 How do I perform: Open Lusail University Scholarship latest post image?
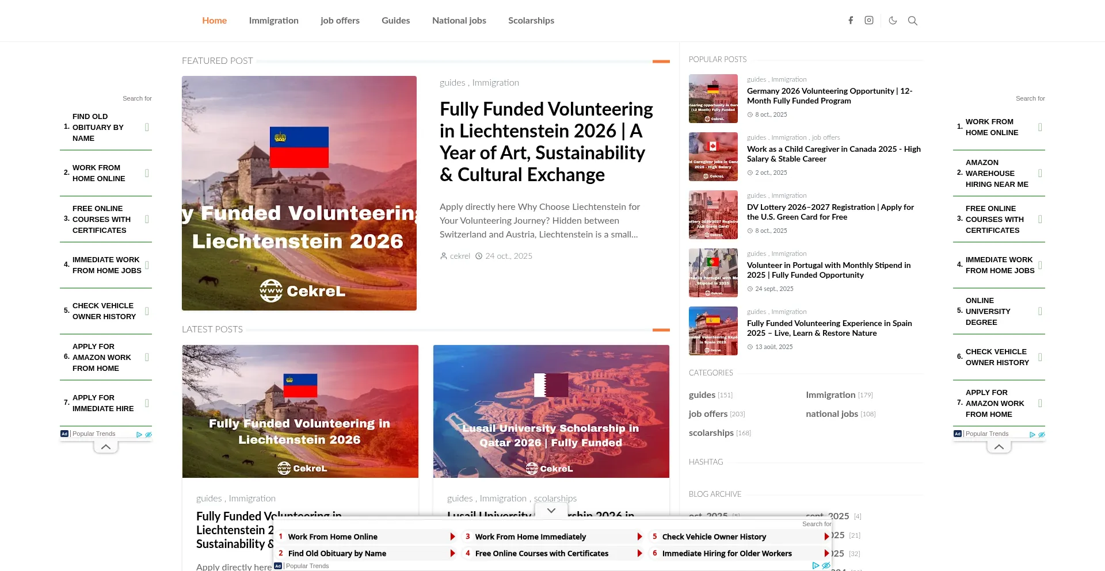(x=551, y=411)
